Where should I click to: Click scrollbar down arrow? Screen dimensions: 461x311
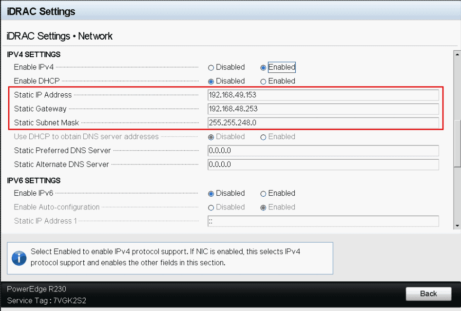click(457, 225)
